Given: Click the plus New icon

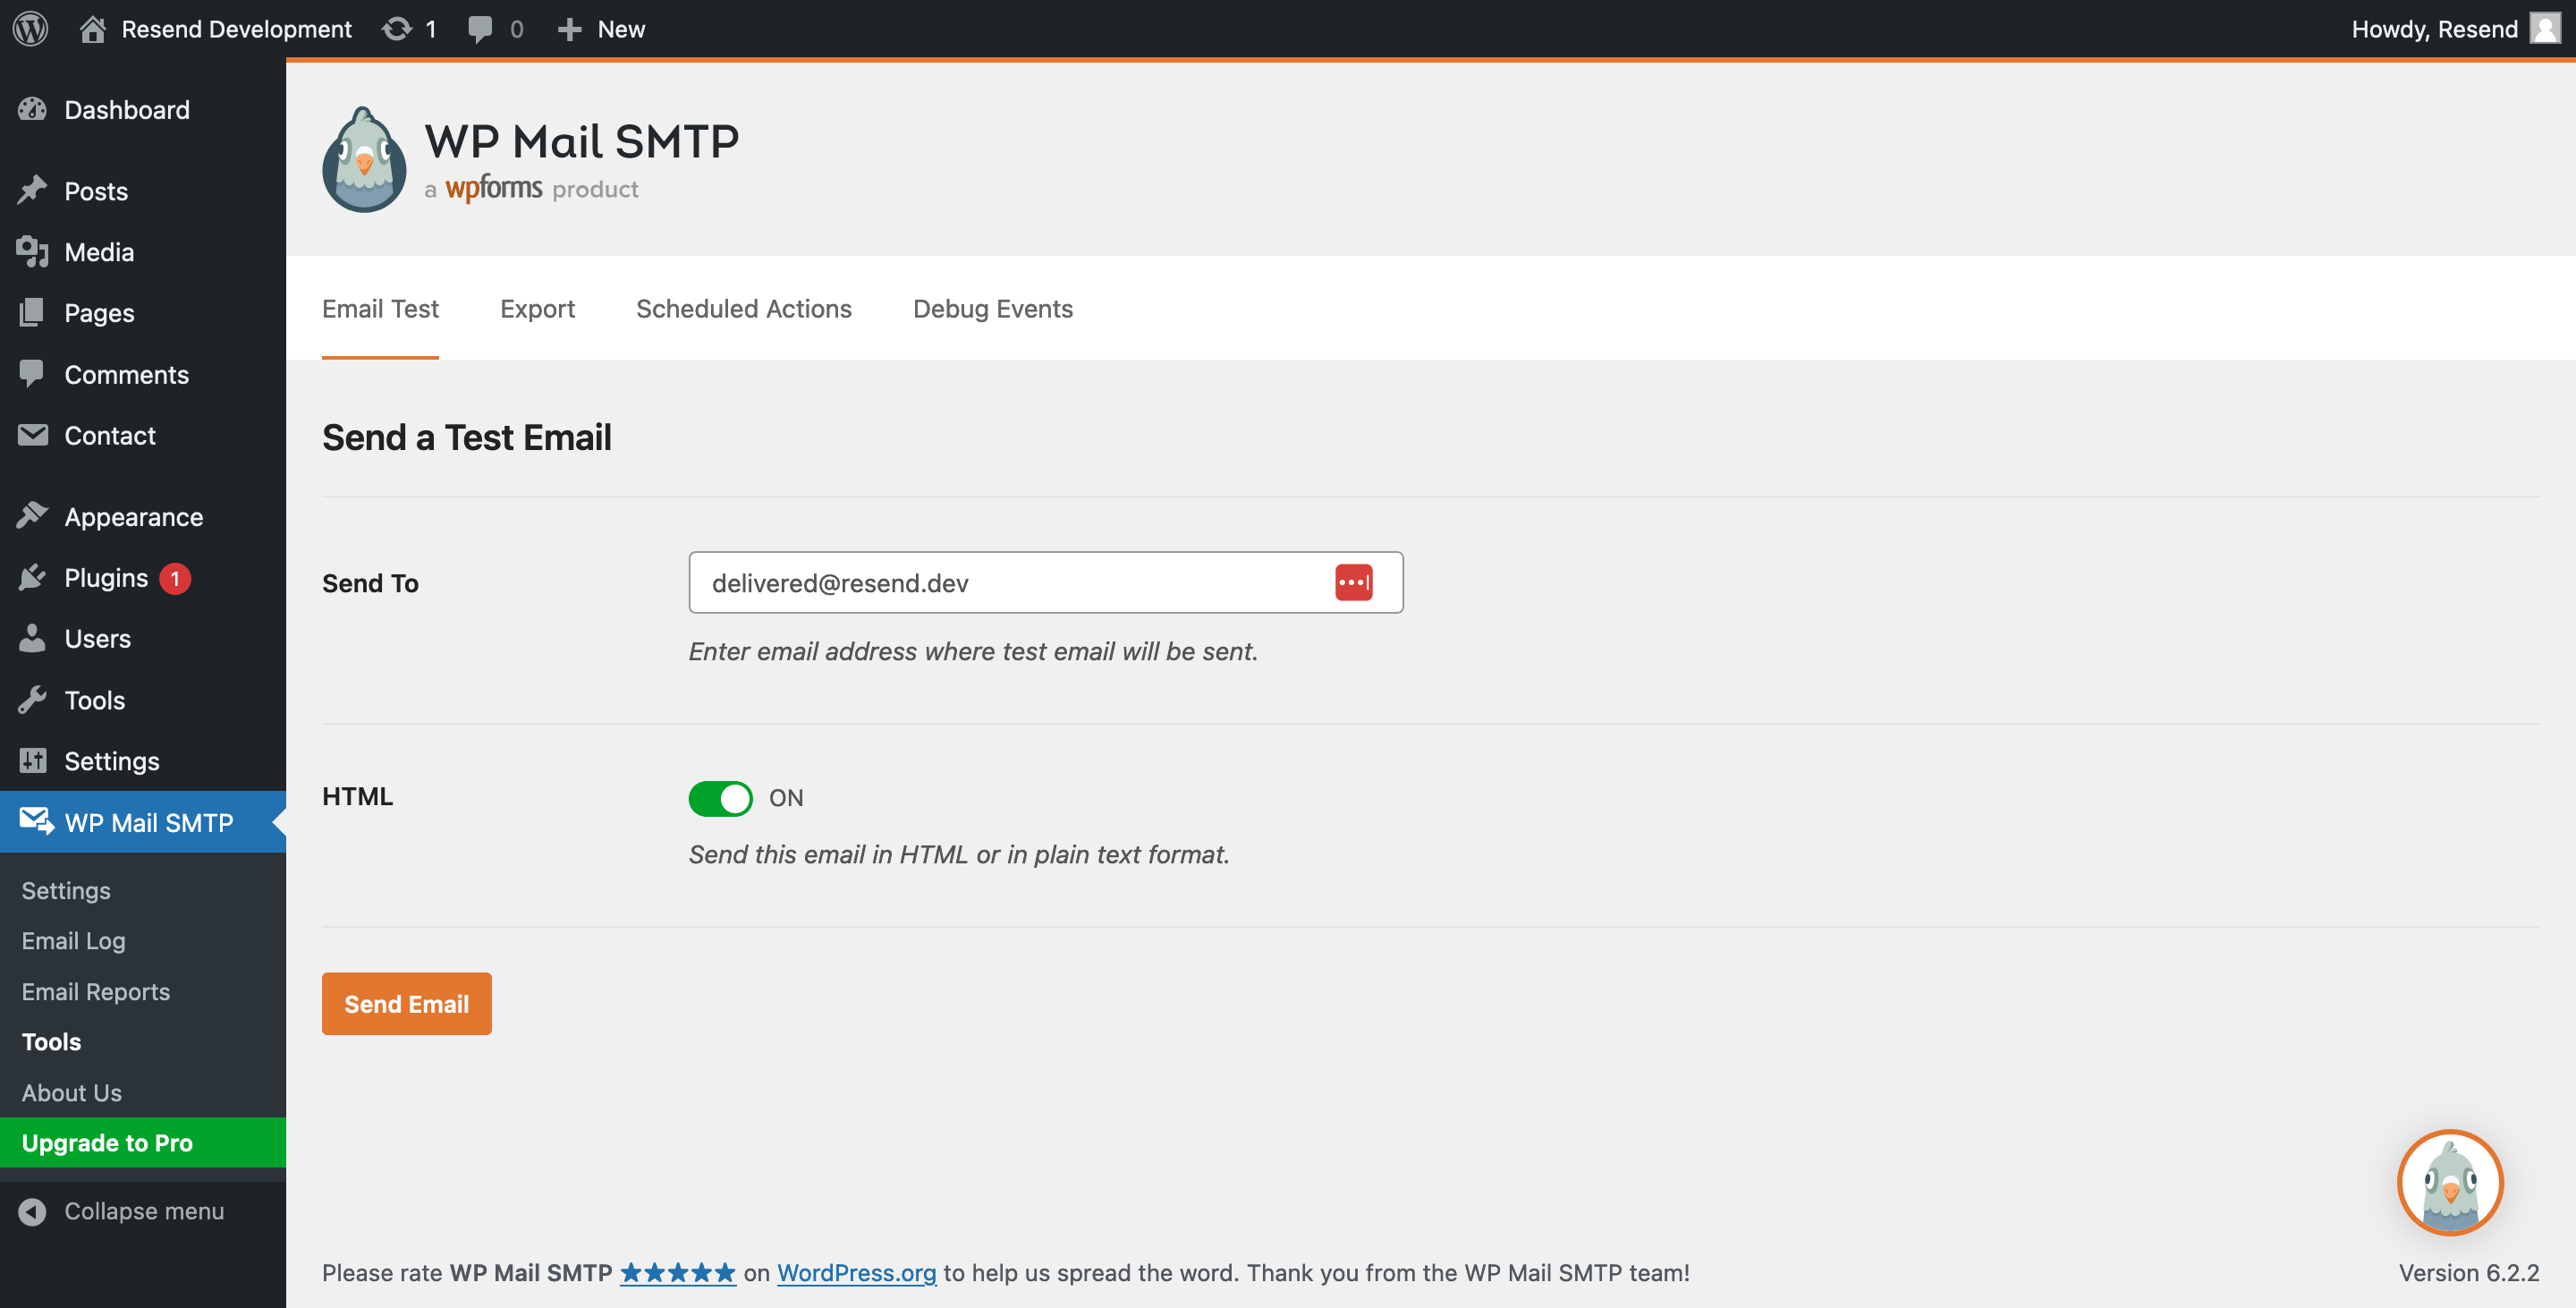Looking at the screenshot, I should pyautogui.click(x=569, y=29).
